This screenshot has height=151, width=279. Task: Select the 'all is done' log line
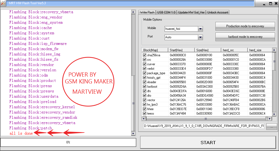point(21,133)
